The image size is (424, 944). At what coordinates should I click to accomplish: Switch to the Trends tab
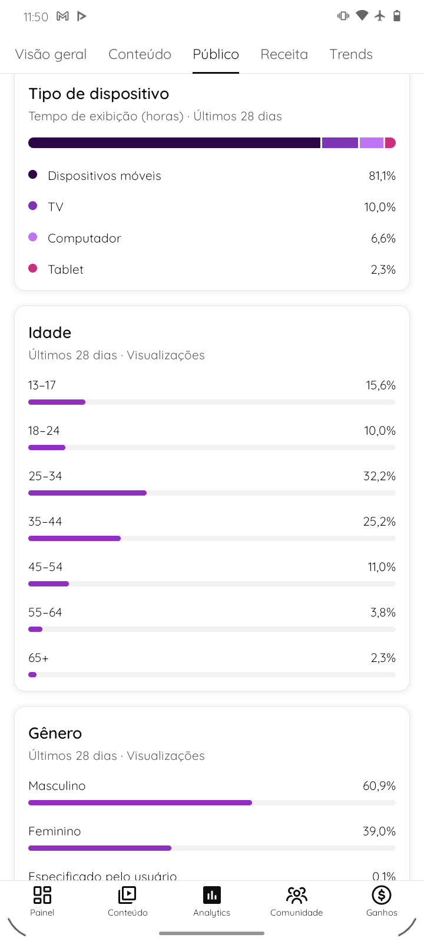351,54
